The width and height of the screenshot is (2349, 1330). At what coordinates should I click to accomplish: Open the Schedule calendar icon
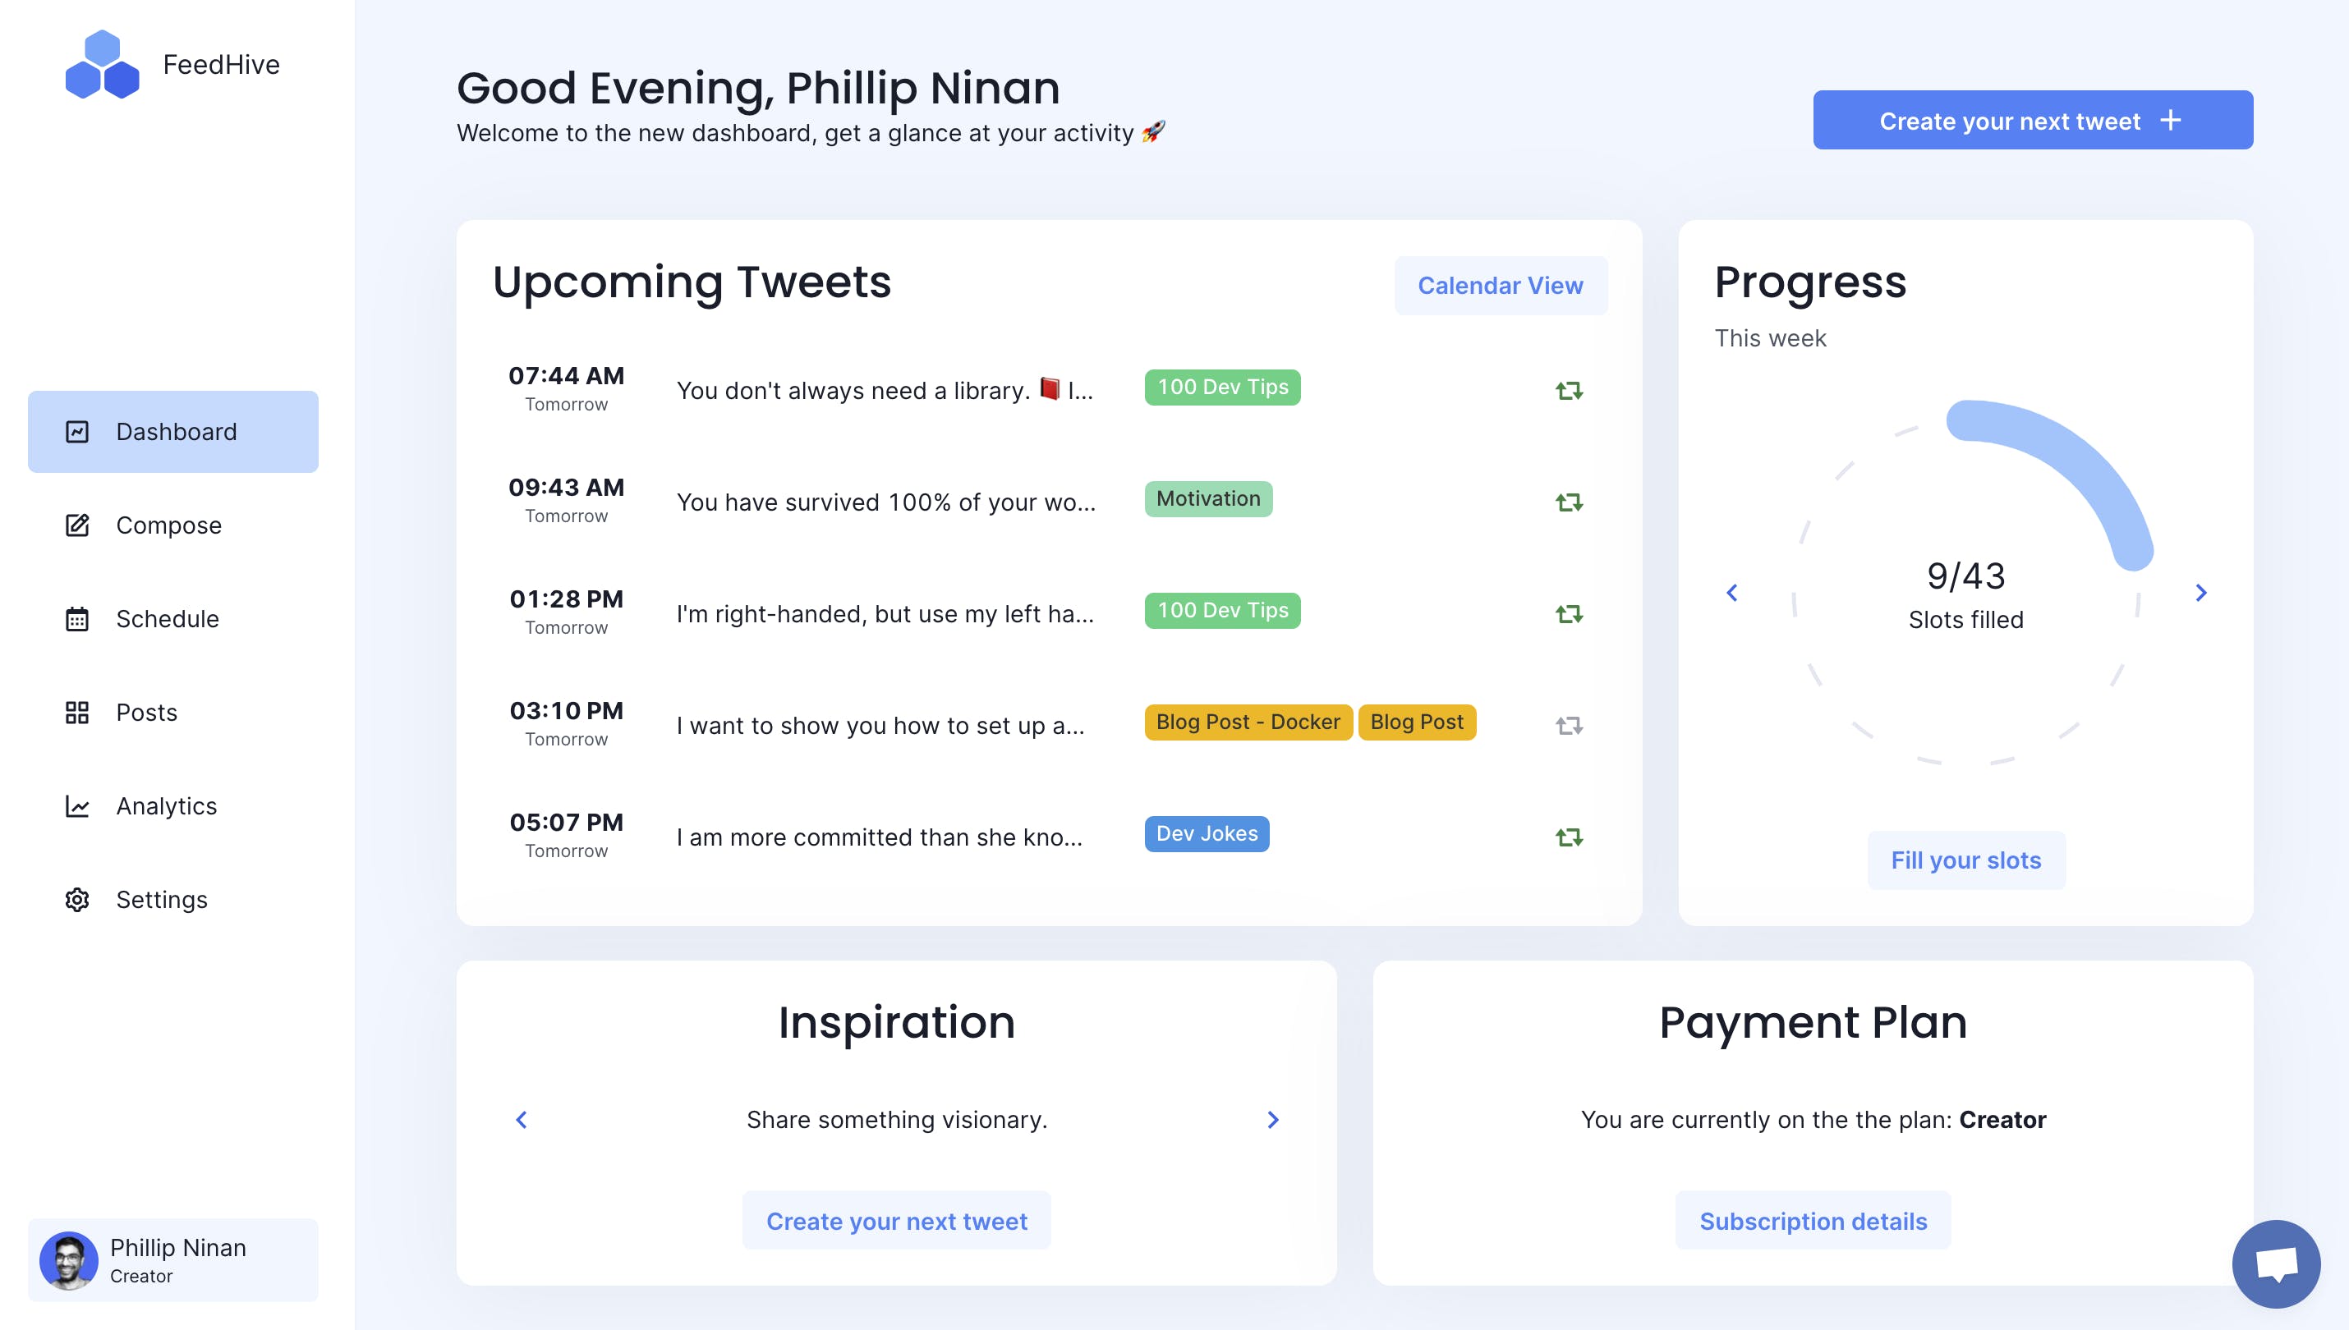pyautogui.click(x=76, y=619)
